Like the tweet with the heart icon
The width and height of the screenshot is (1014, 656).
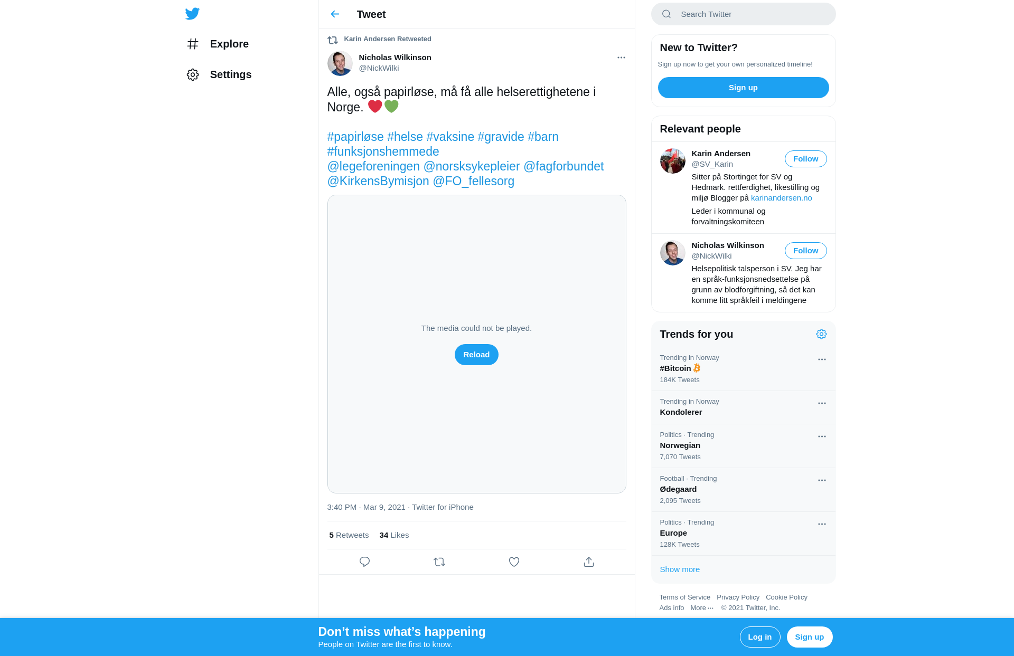point(514,562)
